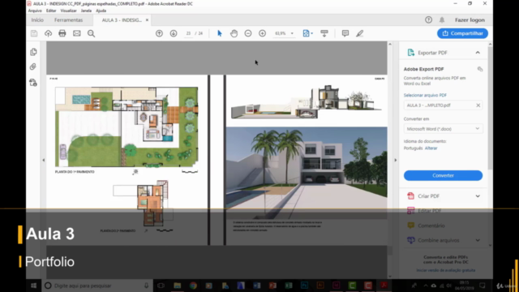Print the document with printer icon
The width and height of the screenshot is (519, 292).
click(x=62, y=33)
